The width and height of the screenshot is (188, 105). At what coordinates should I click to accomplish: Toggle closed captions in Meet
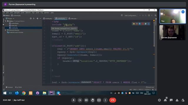pyautogui.click(x=86, y=100)
